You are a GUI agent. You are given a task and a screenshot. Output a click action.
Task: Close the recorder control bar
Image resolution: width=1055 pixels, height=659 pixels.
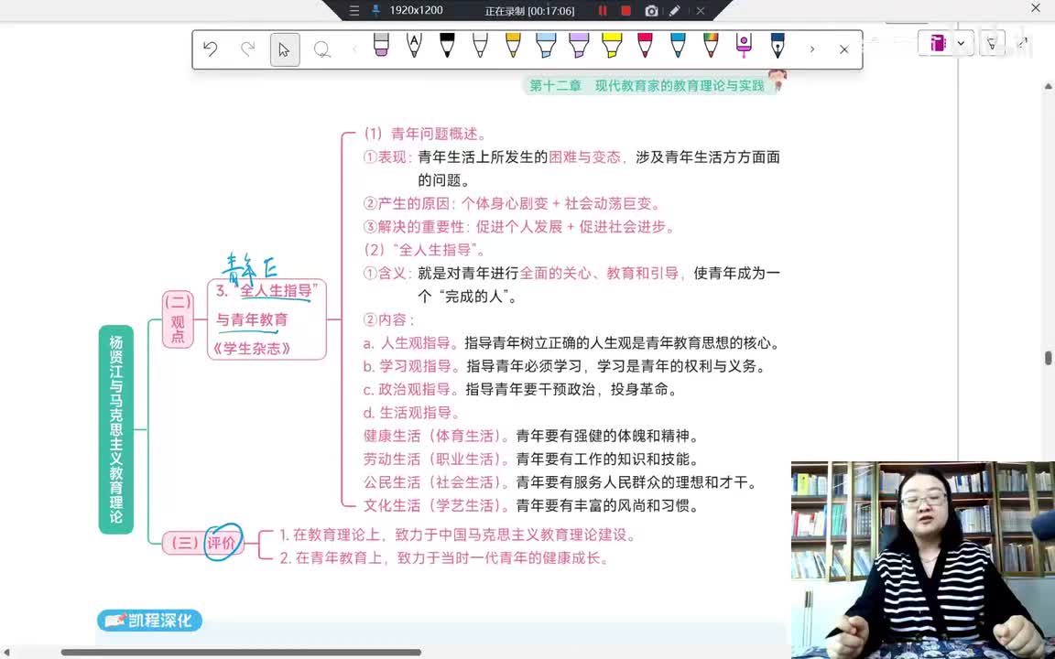click(701, 11)
